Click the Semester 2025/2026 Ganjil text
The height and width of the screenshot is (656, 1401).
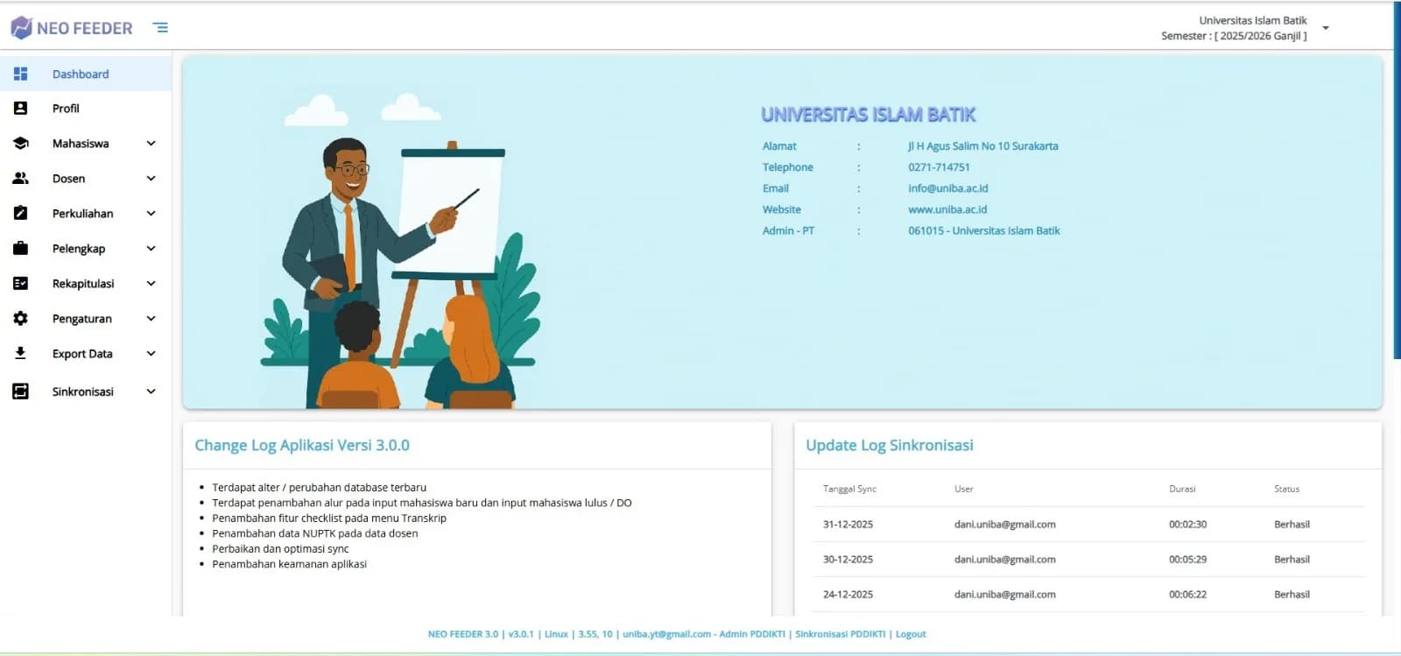(x=1234, y=36)
